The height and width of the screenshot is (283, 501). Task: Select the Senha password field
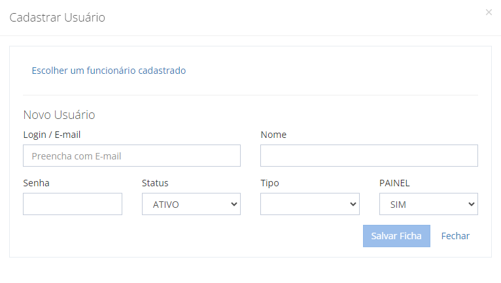tap(73, 204)
